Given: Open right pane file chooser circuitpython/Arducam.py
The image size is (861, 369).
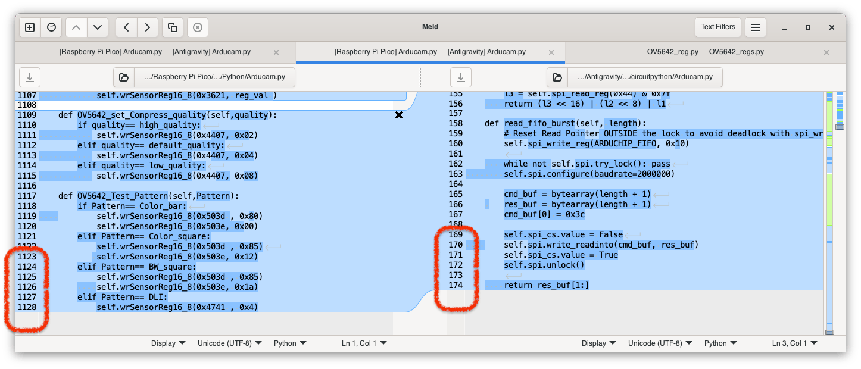Looking at the screenshot, I should (x=634, y=77).
